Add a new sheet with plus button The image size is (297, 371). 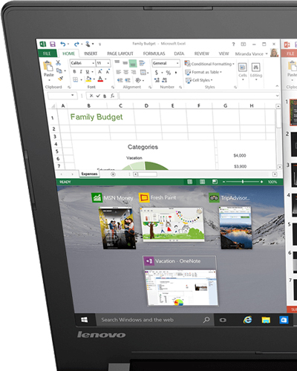113,174
